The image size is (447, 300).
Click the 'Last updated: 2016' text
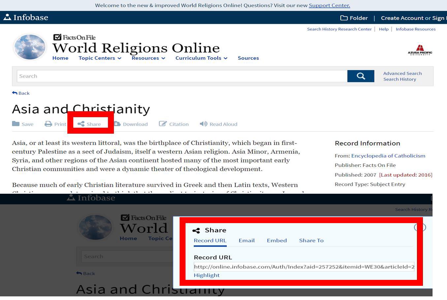pos(406,175)
